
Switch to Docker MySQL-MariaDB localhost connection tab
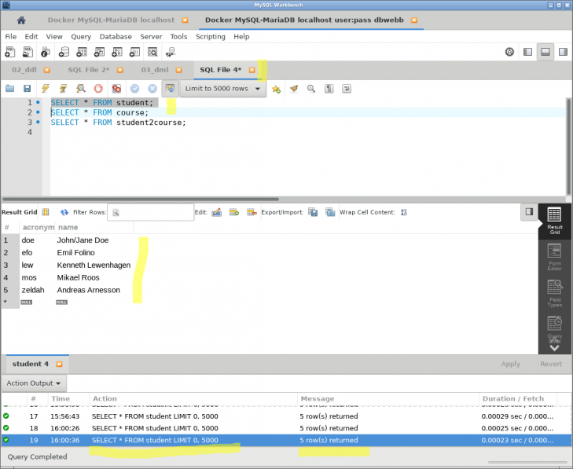click(111, 20)
